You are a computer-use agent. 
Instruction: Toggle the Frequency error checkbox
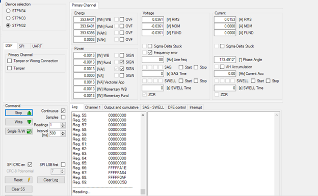150,52
